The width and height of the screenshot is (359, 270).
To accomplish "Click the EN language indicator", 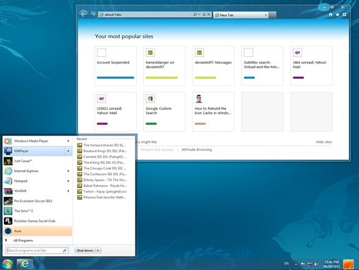I will point(287,264).
